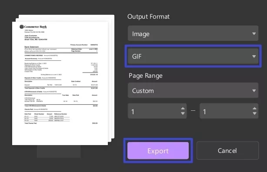Click the Custom dropdown arrow icon

click(254, 91)
